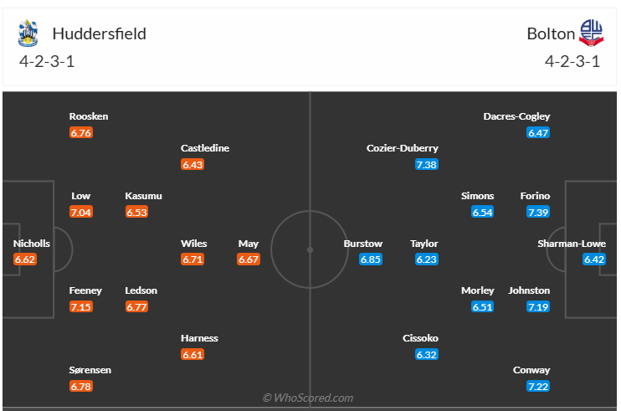This screenshot has width=621, height=411.
Task: Select Forino's 7.39 rating badge
Action: coord(538,212)
